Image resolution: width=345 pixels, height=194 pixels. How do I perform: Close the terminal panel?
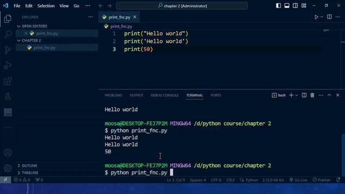click(x=338, y=95)
